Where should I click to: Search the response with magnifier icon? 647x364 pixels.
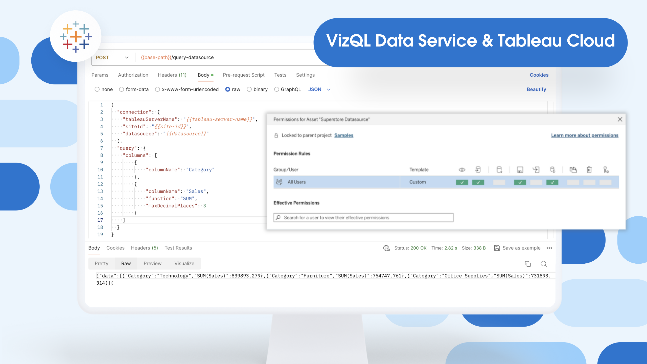[544, 264]
